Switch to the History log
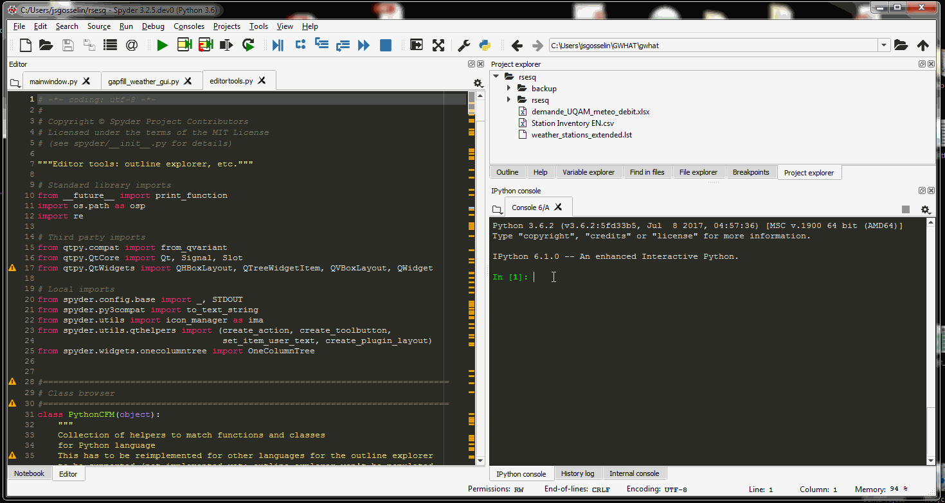The height and width of the screenshot is (503, 945). click(577, 473)
